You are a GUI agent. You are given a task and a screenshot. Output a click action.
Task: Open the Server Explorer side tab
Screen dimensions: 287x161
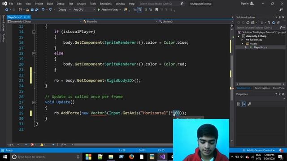3,23
